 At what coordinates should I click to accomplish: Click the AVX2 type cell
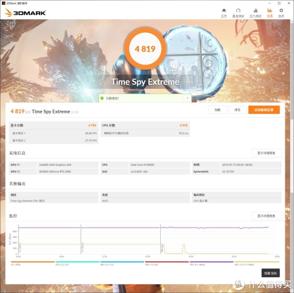[145, 201]
